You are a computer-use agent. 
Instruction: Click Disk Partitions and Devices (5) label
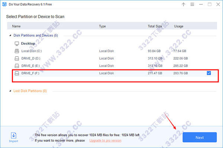(36, 36)
